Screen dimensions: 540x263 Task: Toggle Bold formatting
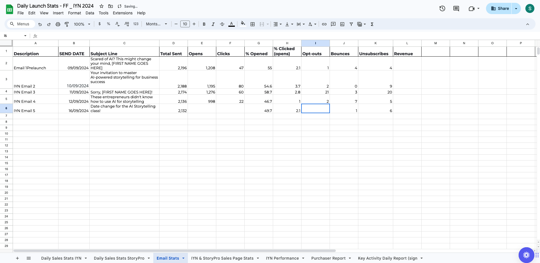click(x=204, y=24)
